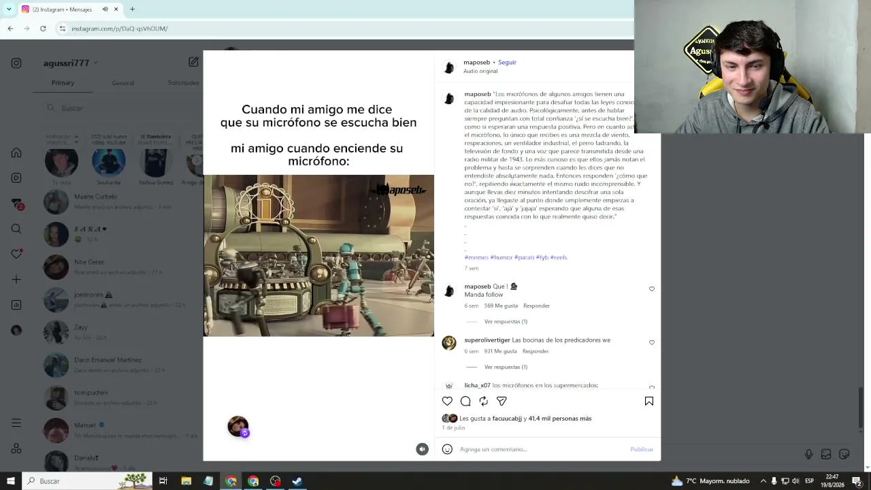This screenshot has height=490, width=871.
Task: Click the Chrome address bar URL
Action: point(120,29)
